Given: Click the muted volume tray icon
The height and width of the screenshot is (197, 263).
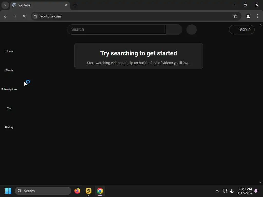Looking at the screenshot, I should (x=232, y=191).
